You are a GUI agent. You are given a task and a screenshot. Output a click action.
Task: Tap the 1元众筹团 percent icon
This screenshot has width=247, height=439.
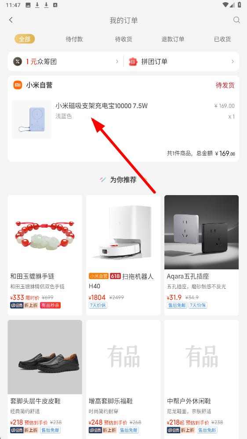coord(18,62)
